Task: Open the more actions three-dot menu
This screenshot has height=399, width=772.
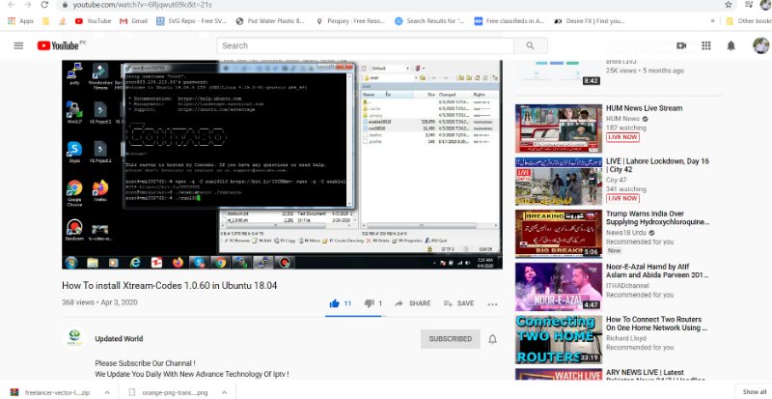Action: click(x=493, y=303)
